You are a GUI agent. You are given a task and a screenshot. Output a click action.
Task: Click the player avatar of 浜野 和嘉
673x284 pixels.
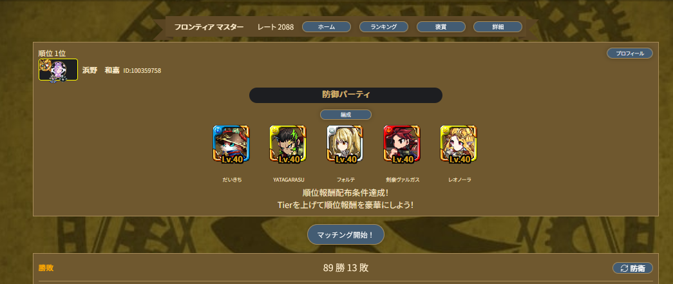pos(59,70)
